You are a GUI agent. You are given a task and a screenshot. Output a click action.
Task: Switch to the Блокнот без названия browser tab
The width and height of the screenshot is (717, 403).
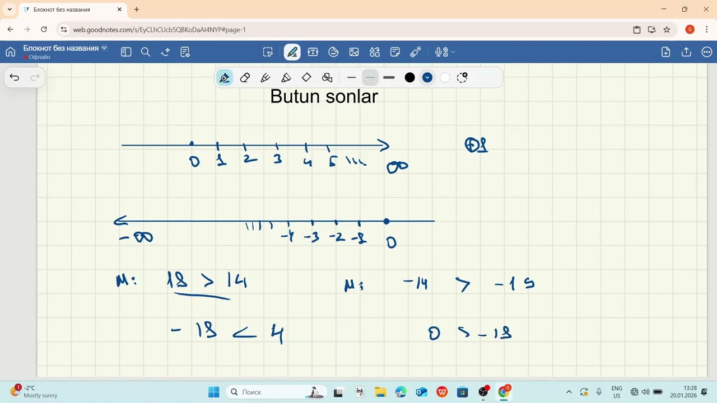click(70, 10)
